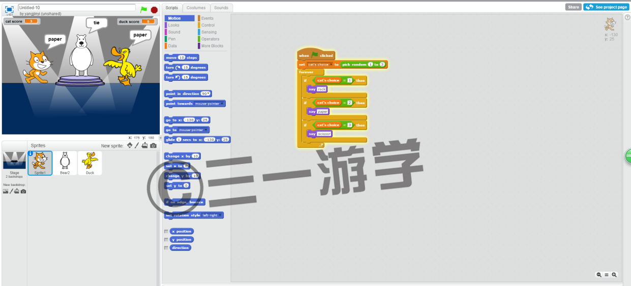Select the Operators block category
This screenshot has width=631, height=286.
(x=210, y=39)
